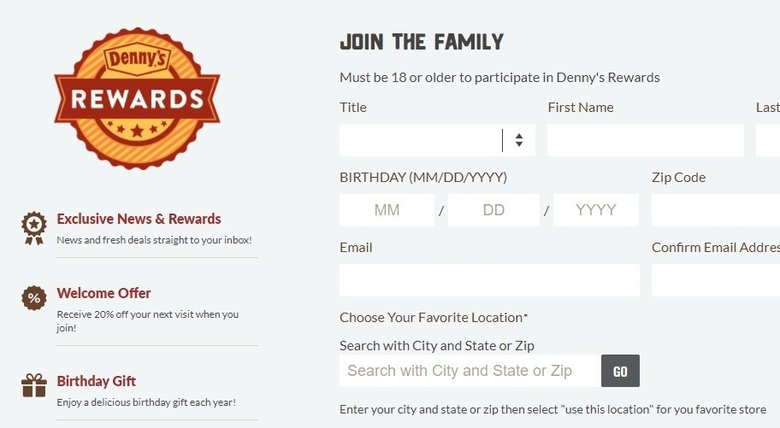Click the Confirm Email Address field
Viewport: 780px width, 428px height.
coord(715,280)
